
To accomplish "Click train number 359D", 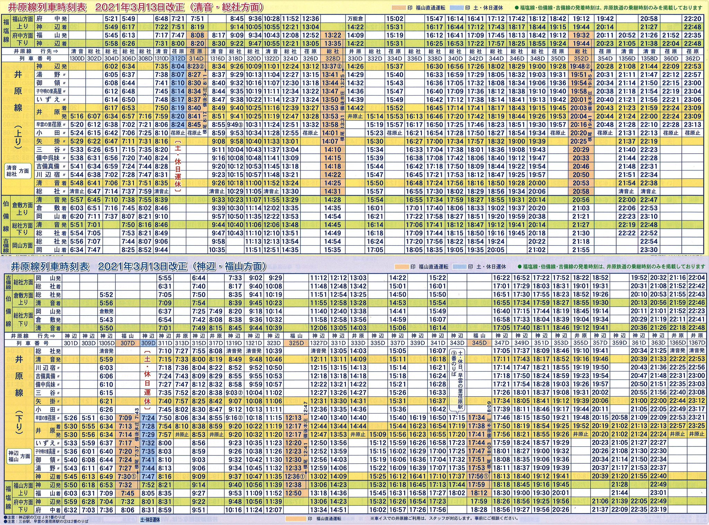I will click(619, 343).
